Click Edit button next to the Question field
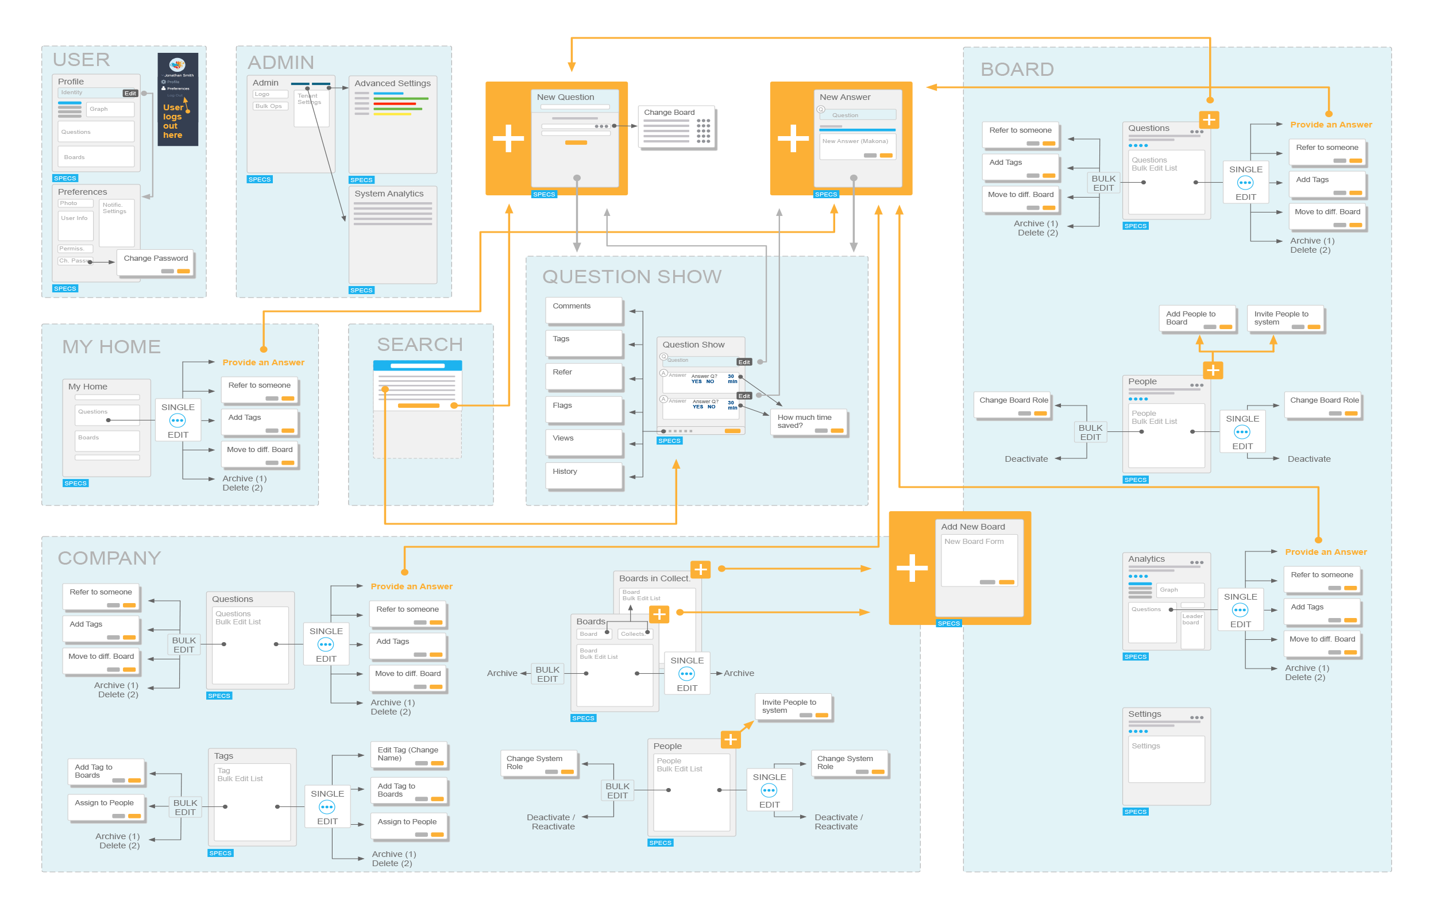The image size is (1436, 919). pos(744,362)
